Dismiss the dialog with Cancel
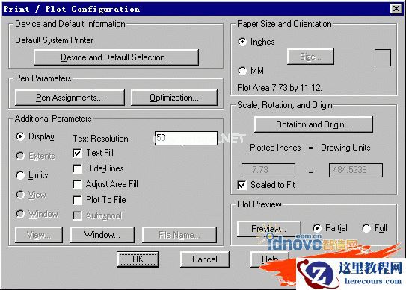The image size is (406, 290). [x=205, y=259]
